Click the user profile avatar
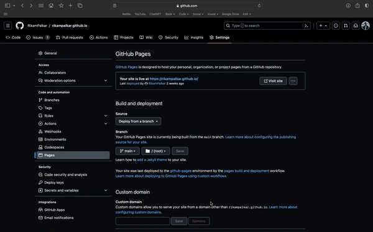This screenshot has width=373, height=232. click(366, 25)
